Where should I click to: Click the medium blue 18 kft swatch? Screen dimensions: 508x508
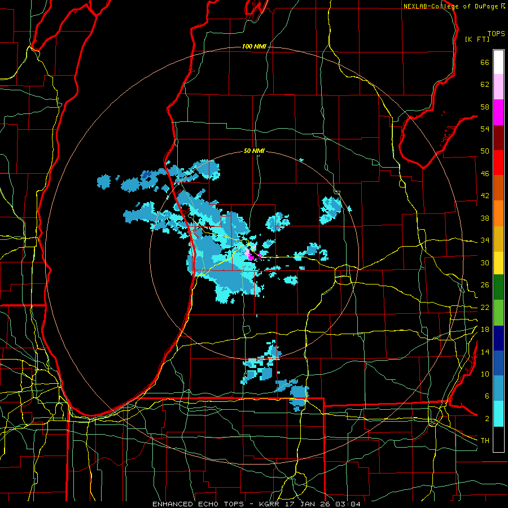pos(498,364)
